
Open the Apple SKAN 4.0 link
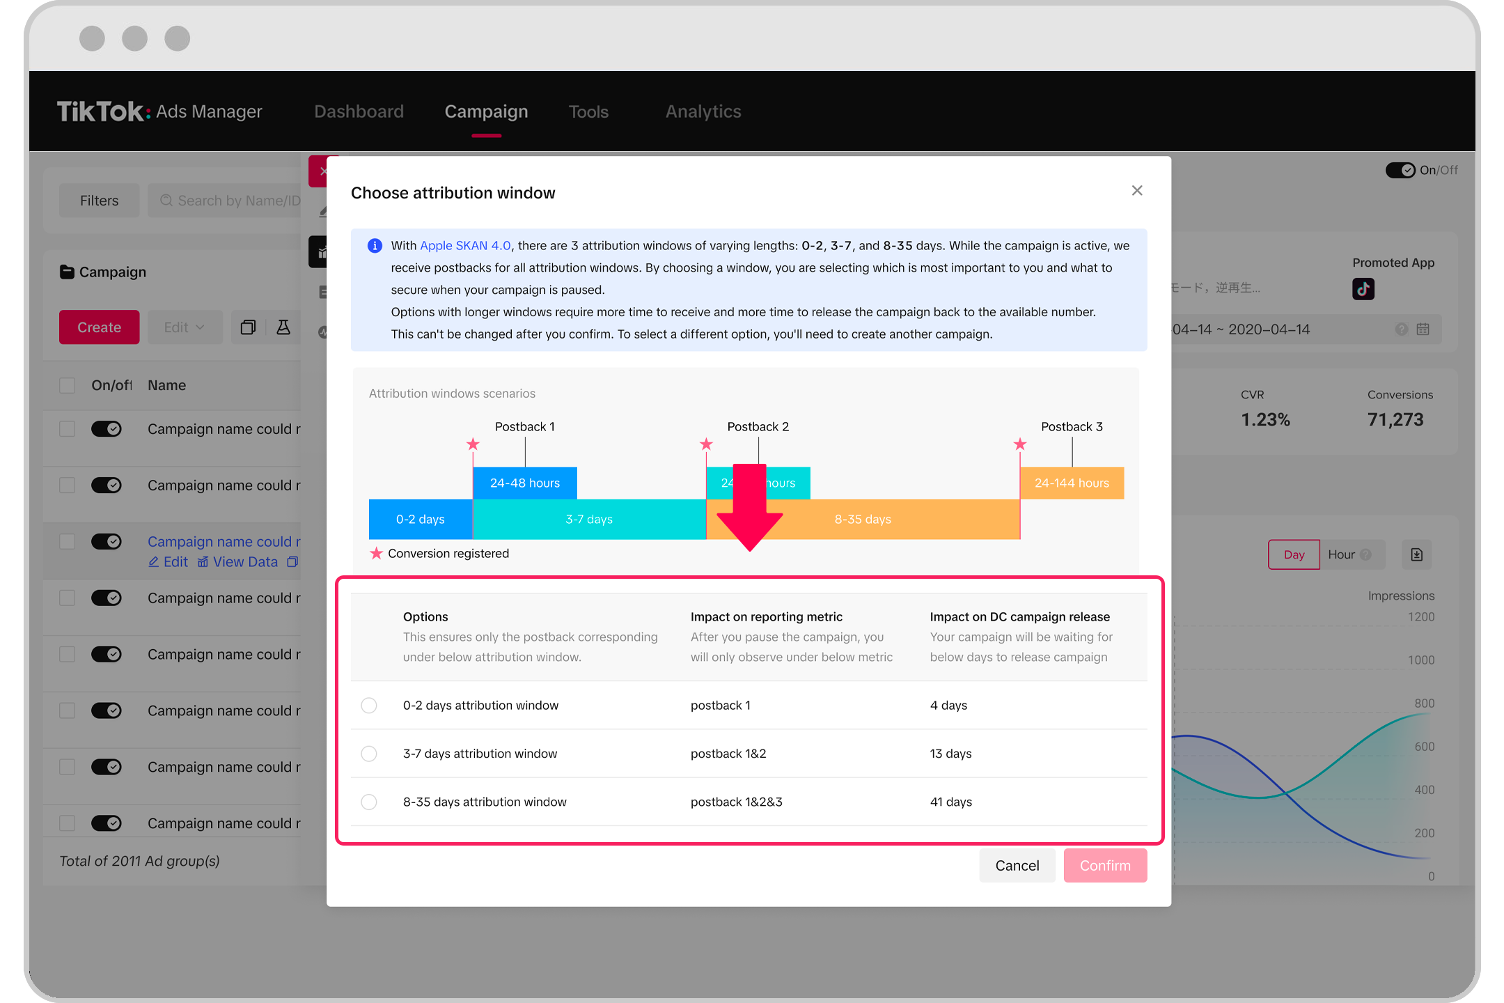pyautogui.click(x=465, y=245)
